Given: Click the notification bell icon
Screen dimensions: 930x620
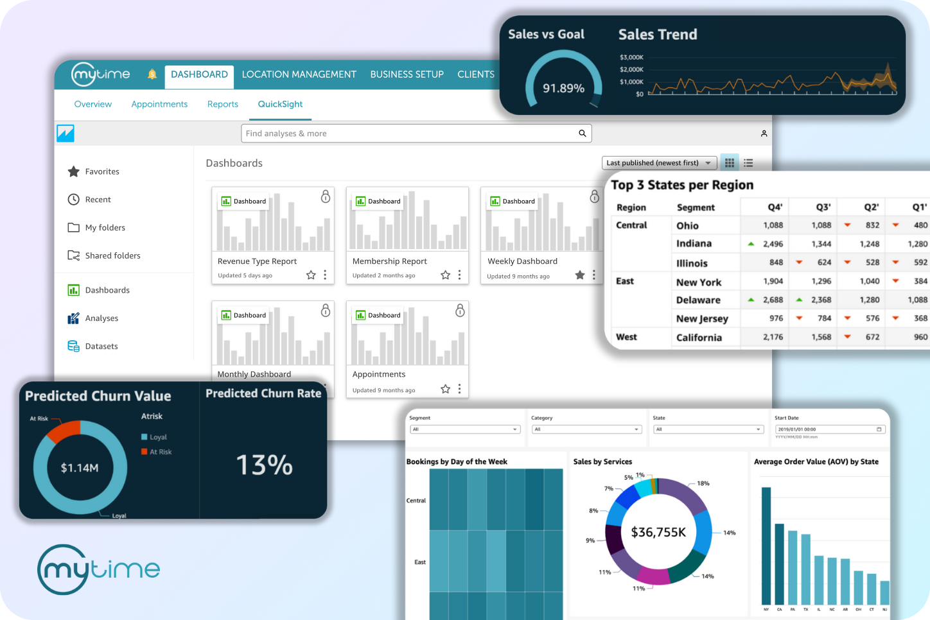Looking at the screenshot, I should click(152, 74).
